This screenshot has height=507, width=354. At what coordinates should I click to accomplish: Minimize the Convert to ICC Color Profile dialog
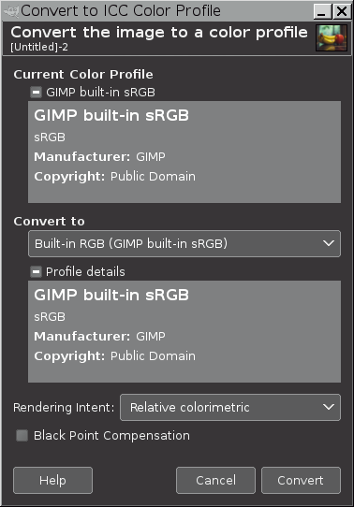[x=322, y=11]
